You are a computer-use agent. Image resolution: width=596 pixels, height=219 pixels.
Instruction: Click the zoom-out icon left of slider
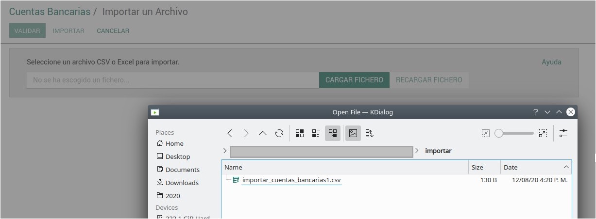point(485,133)
